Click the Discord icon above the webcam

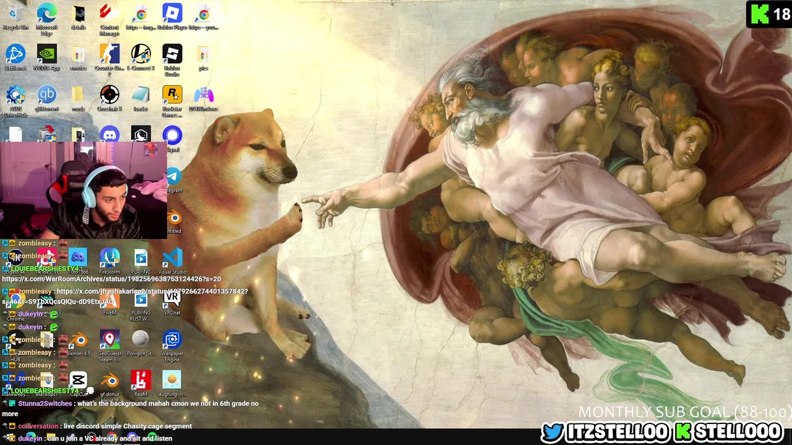[110, 134]
